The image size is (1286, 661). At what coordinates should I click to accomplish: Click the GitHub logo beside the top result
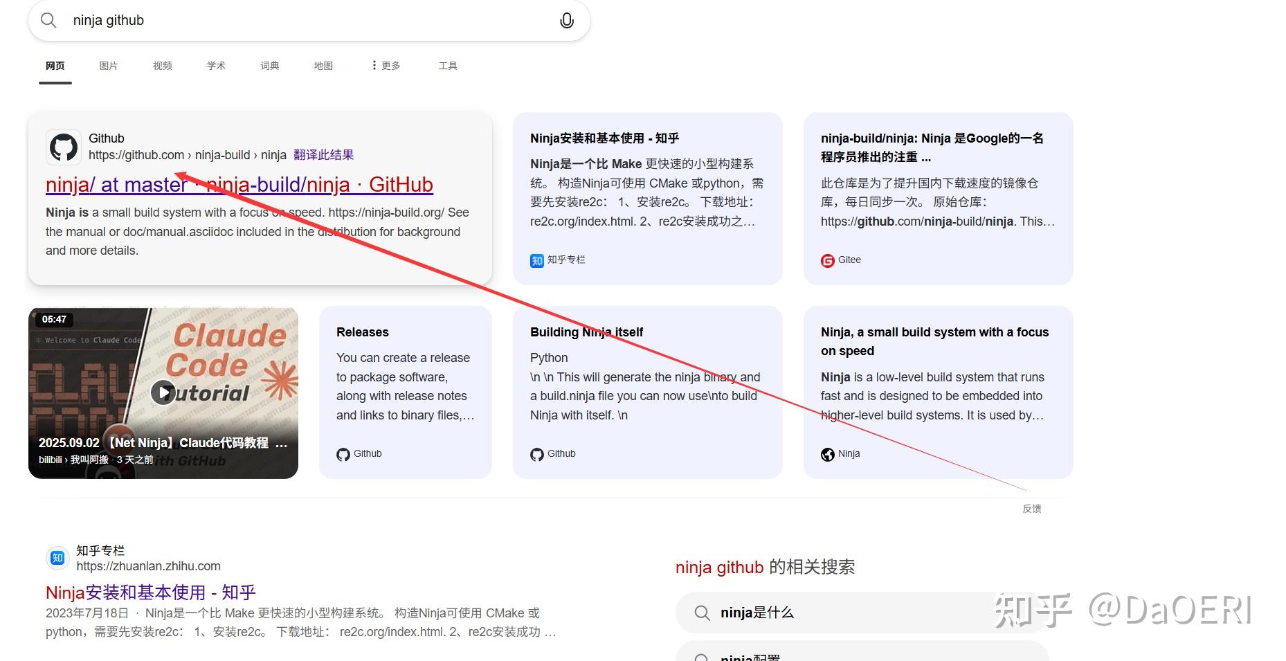64,146
